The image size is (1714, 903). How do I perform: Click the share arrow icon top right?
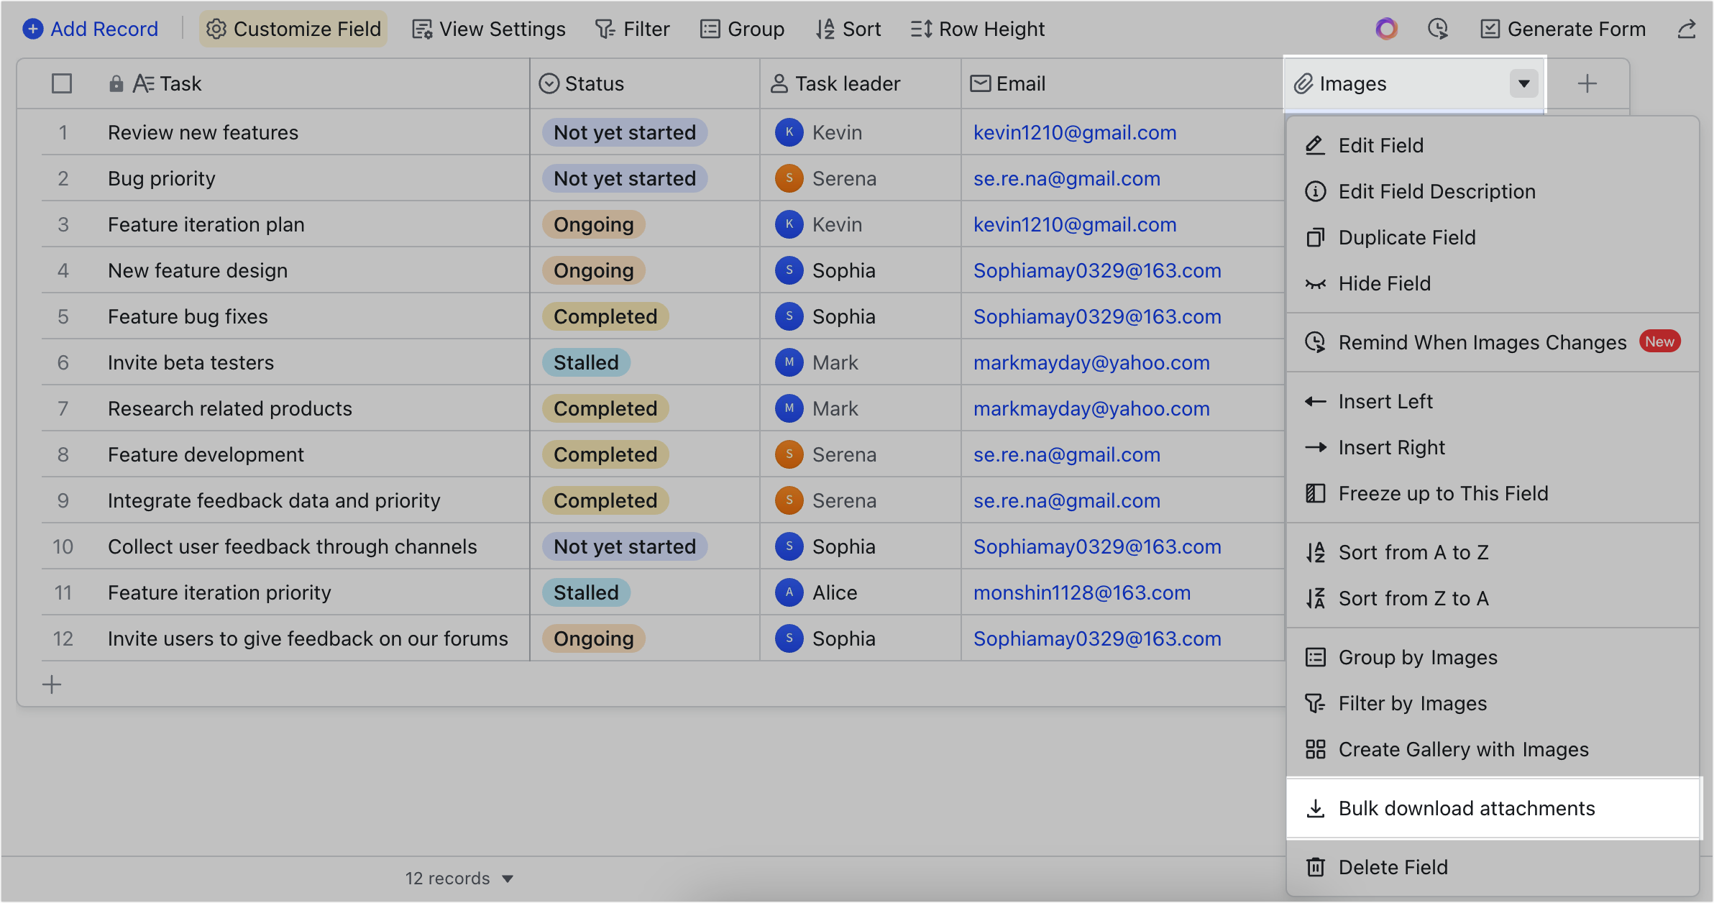1687,29
